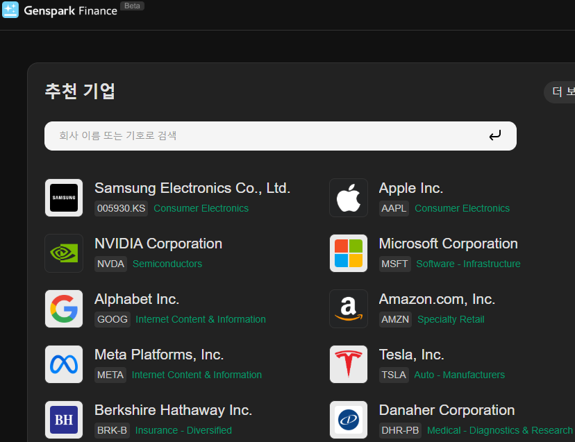Click the Software - Infrastructure category label
The width and height of the screenshot is (575, 442).
point(468,264)
